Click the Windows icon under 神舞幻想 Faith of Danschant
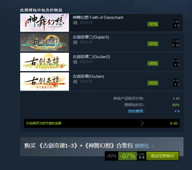 75,23
